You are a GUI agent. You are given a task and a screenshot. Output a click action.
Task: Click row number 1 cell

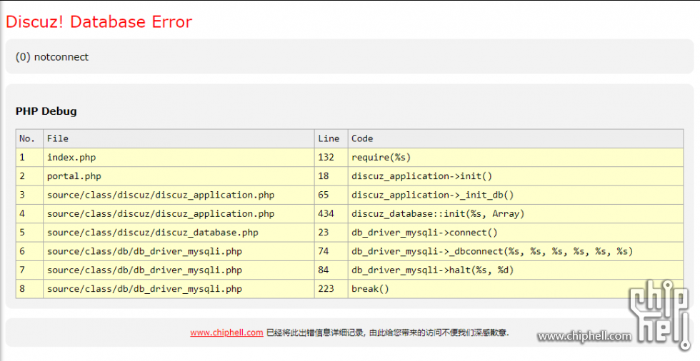coord(29,158)
